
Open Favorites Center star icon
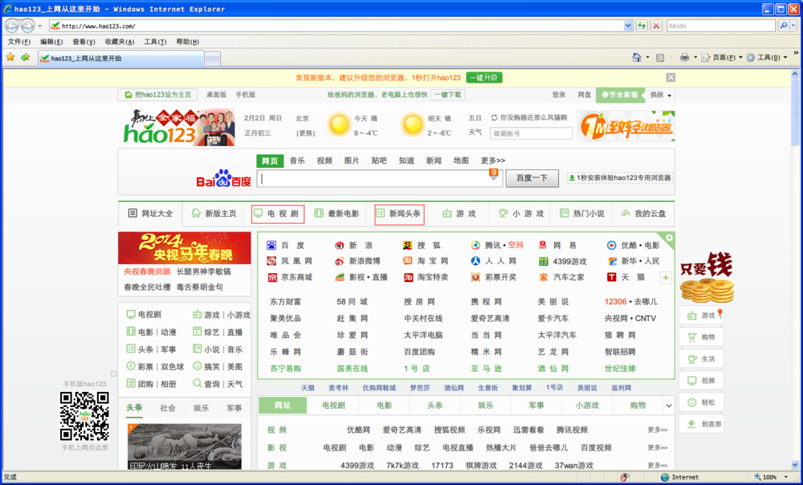10,57
